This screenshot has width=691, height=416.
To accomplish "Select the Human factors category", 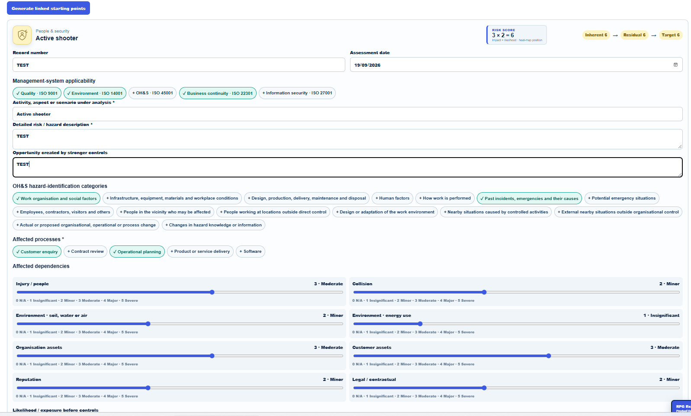I will point(392,198).
